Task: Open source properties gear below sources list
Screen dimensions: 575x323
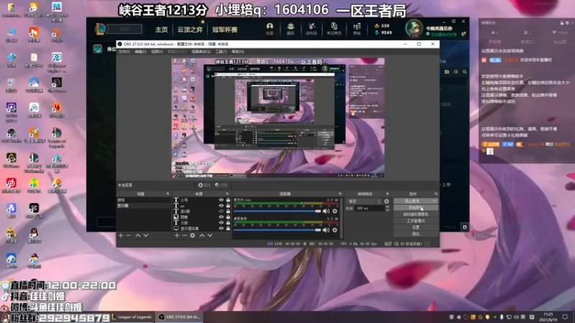Action: point(193,235)
